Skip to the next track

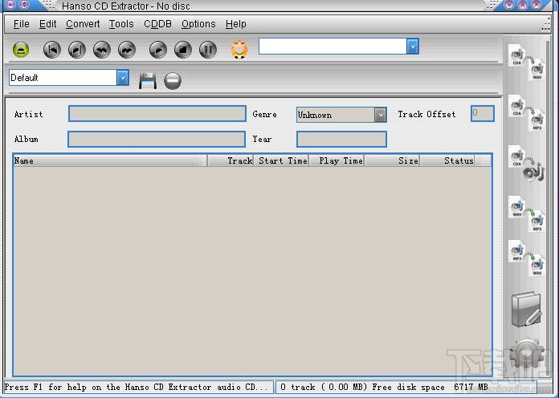click(x=77, y=50)
